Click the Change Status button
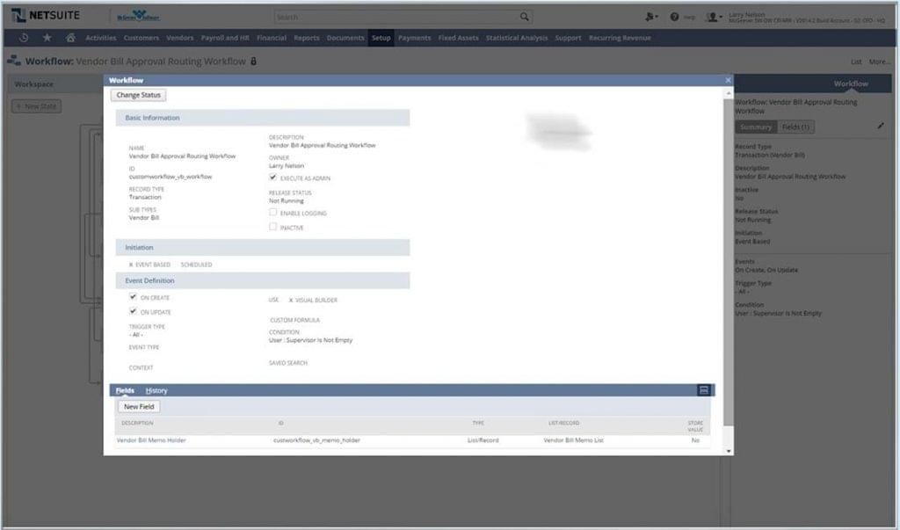Image resolution: width=900 pixels, height=530 pixels. coord(137,94)
